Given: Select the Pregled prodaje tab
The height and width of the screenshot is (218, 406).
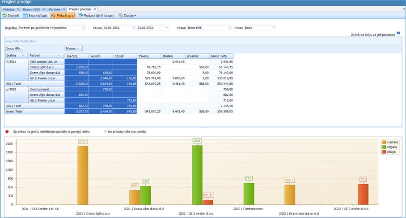Looking at the screenshot, I should point(80,9).
